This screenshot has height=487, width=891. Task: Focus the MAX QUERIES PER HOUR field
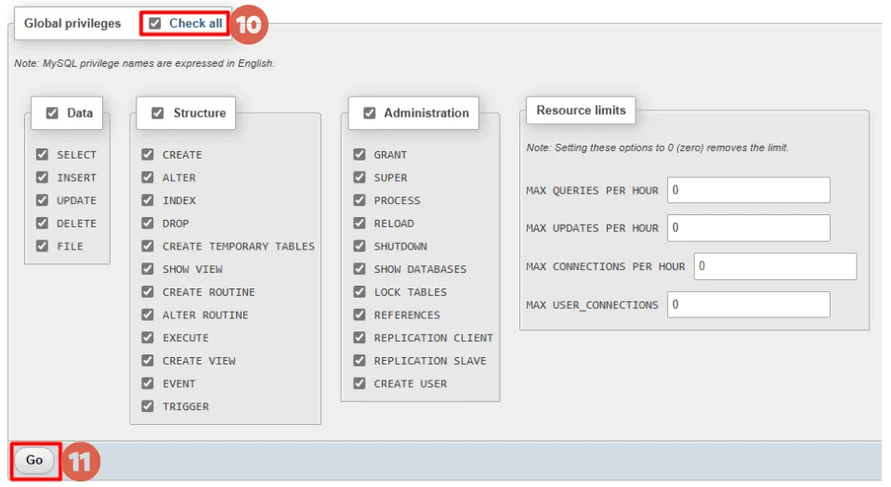pos(748,190)
